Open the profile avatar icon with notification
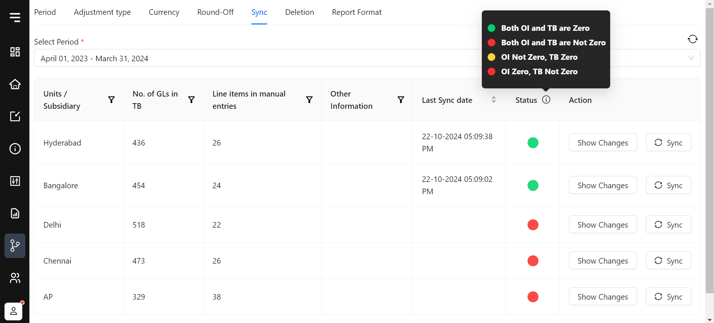 (14, 311)
